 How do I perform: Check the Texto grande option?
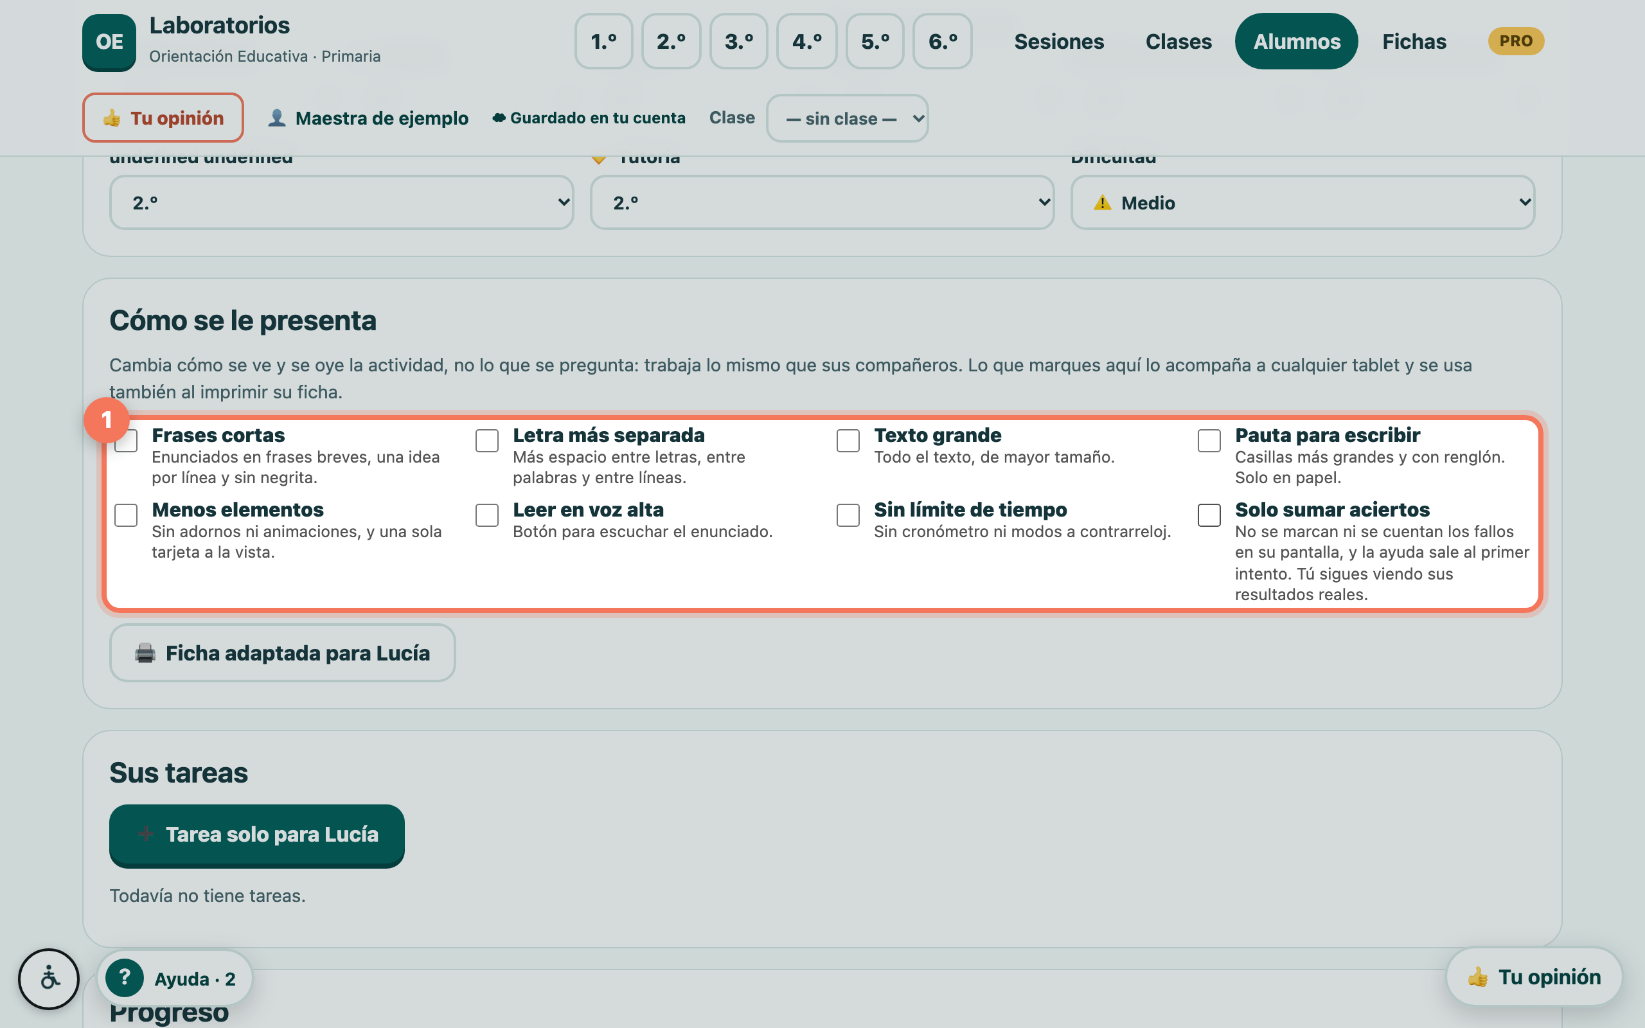click(x=848, y=441)
